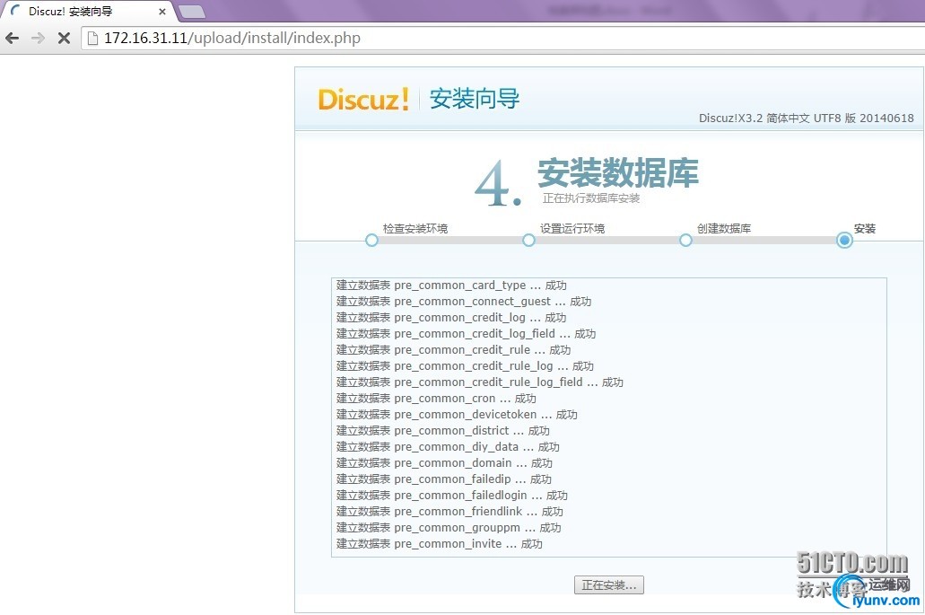The width and height of the screenshot is (925, 615).
Task: Click the pre_common_connect_guest log line
Action: [x=464, y=302]
